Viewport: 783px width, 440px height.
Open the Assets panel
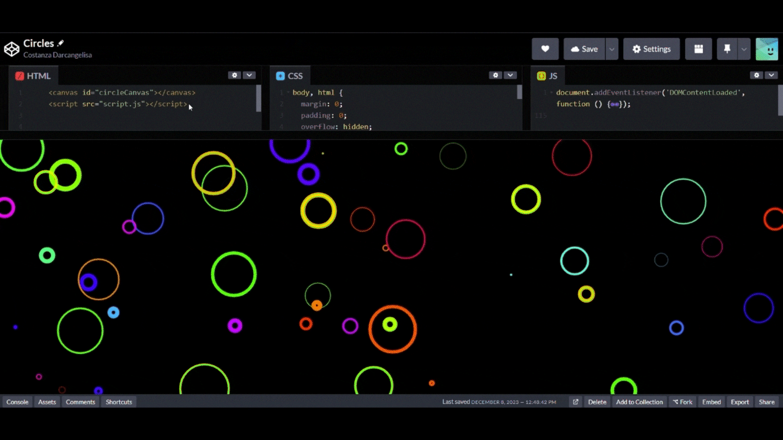pyautogui.click(x=47, y=402)
